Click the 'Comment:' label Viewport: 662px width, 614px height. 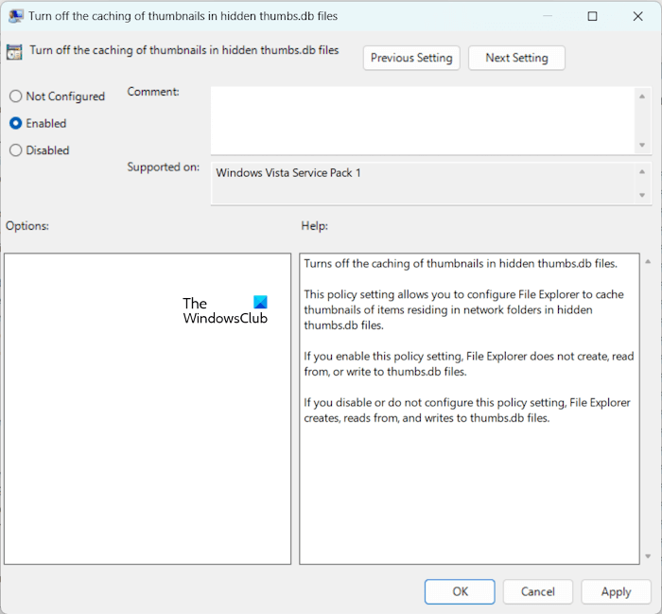tap(153, 92)
